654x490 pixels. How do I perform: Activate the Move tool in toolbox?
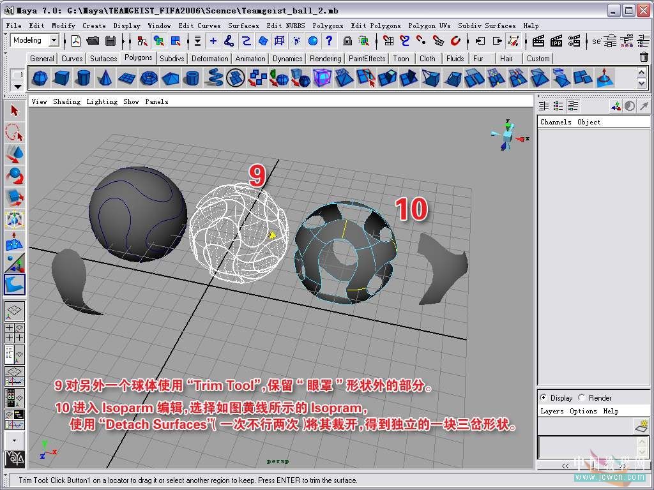pyautogui.click(x=15, y=154)
